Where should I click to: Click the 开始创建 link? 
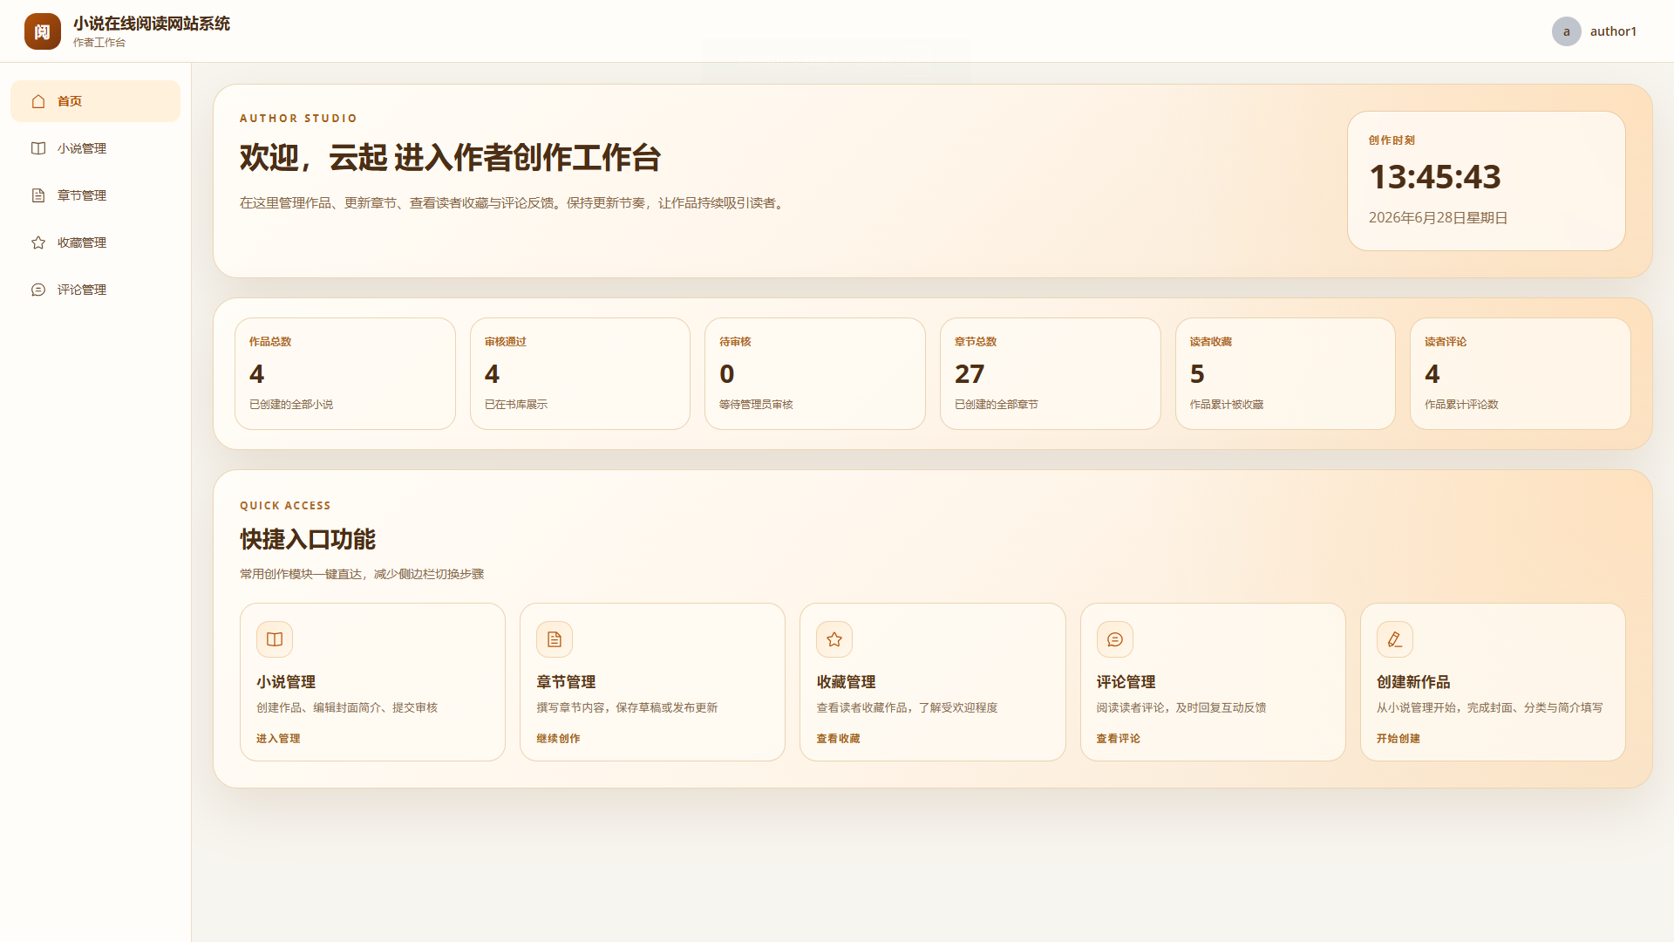tap(1398, 739)
